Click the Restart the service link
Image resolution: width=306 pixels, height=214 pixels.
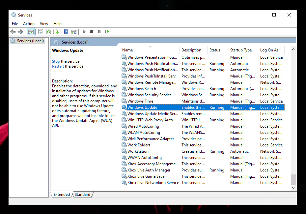[x=58, y=66]
